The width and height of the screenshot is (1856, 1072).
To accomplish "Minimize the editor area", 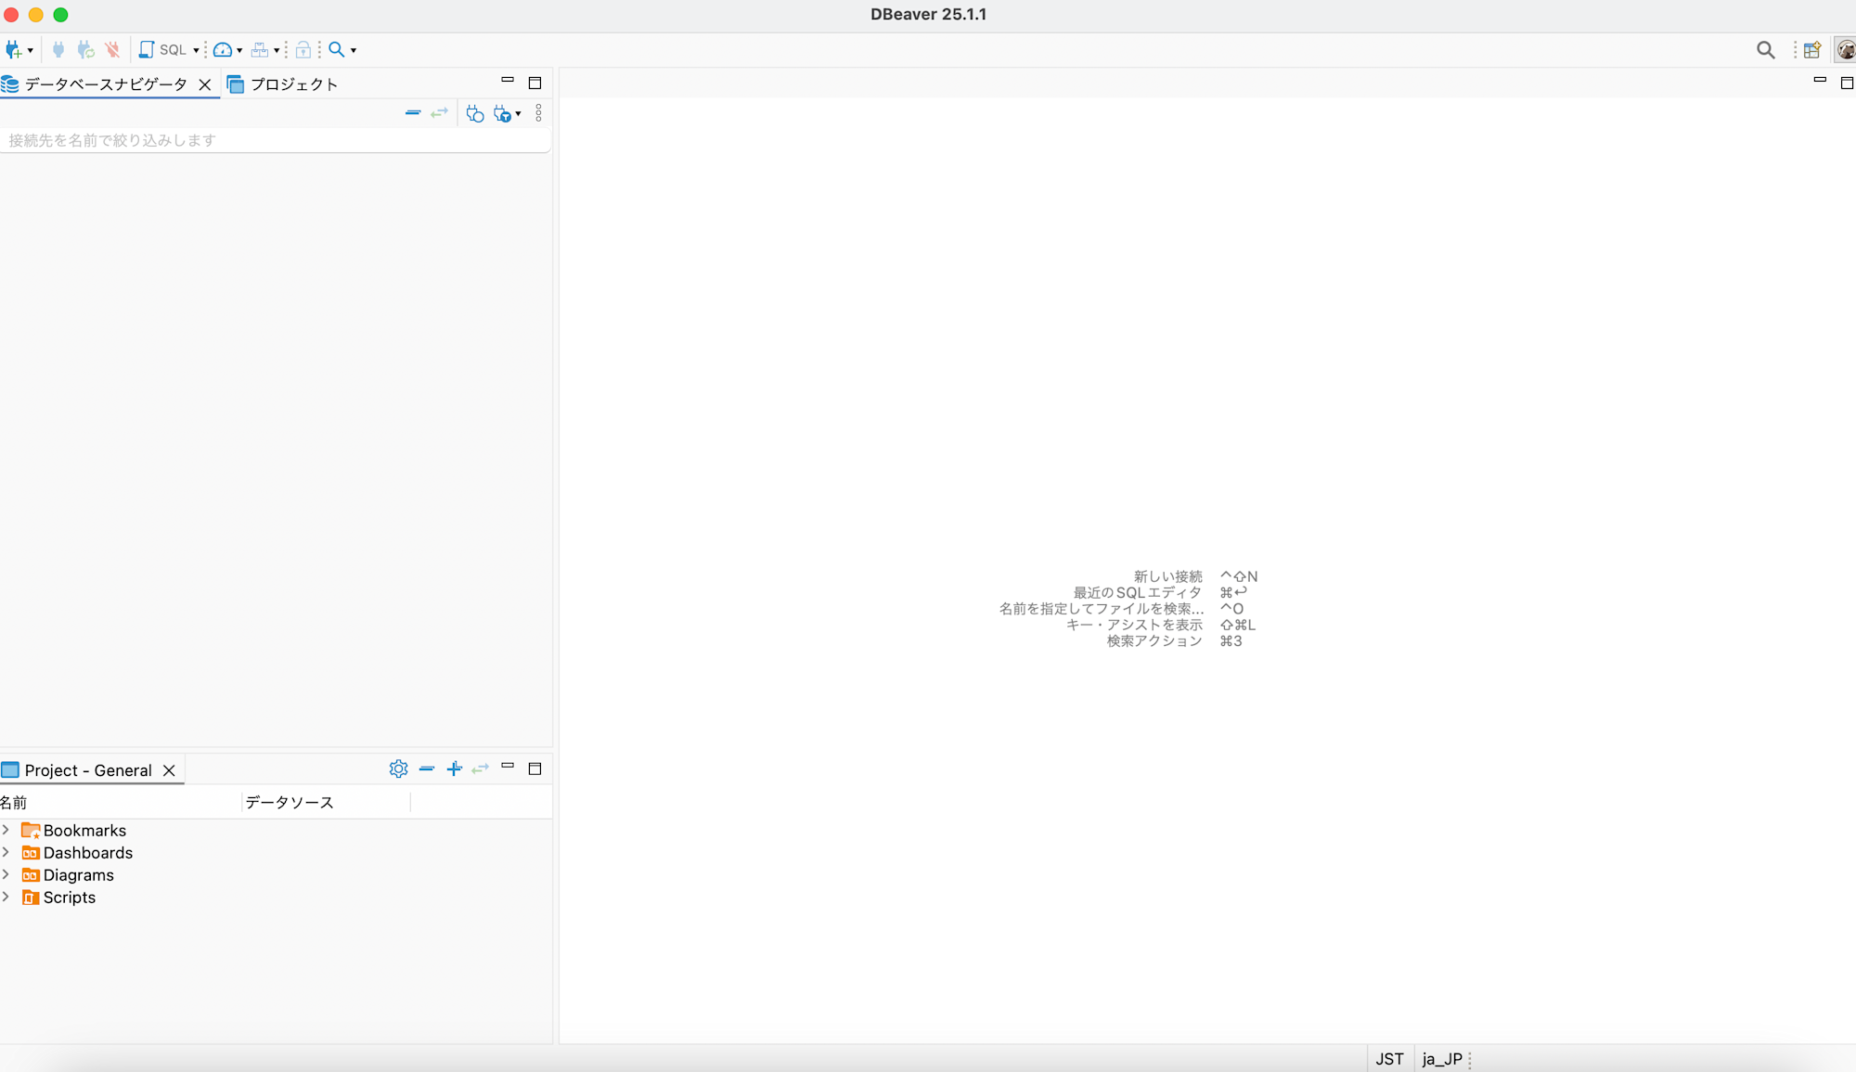I will tap(1820, 82).
